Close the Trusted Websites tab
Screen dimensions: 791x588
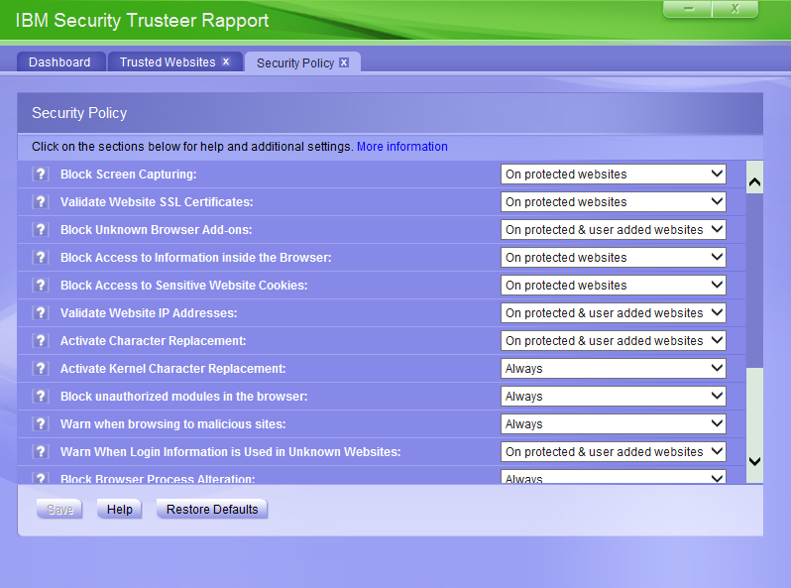[x=226, y=61]
